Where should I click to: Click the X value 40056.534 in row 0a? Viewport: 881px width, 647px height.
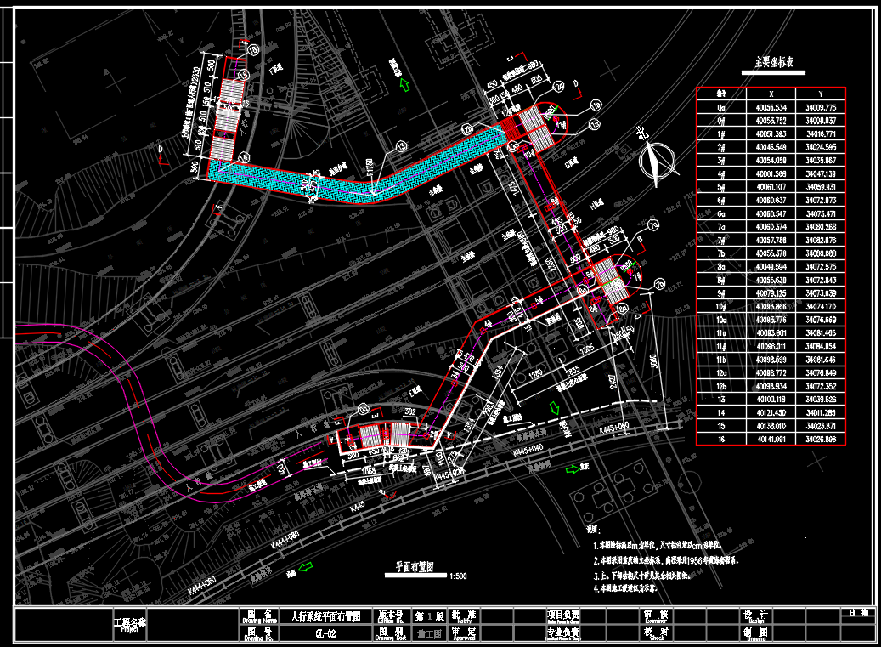pos(771,107)
